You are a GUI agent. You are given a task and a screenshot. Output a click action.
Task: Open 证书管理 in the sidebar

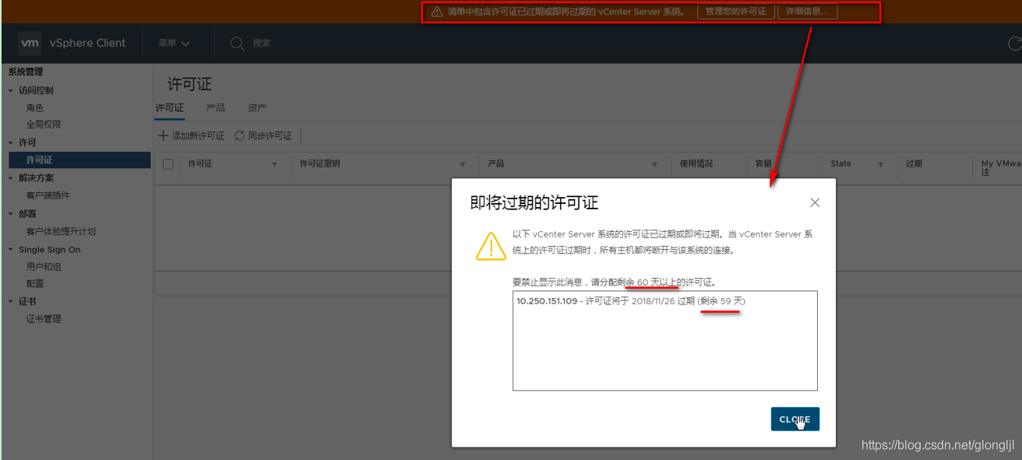click(44, 319)
